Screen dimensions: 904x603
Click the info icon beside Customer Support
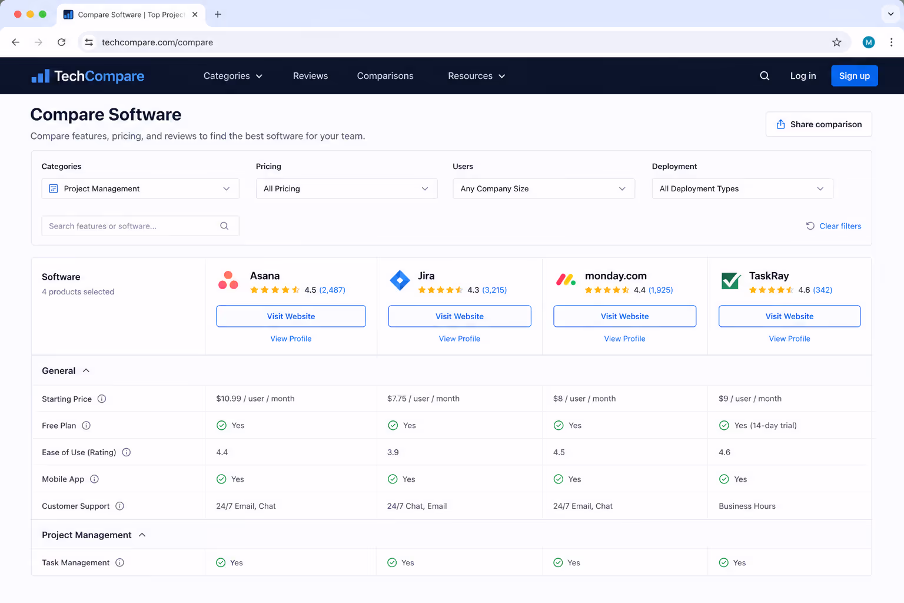click(x=119, y=506)
